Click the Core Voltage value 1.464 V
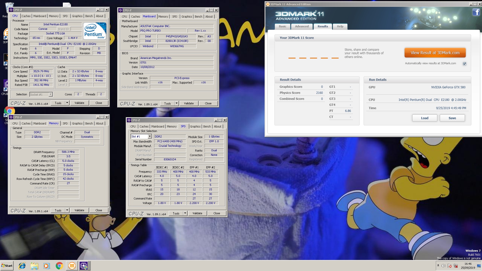 73,38
